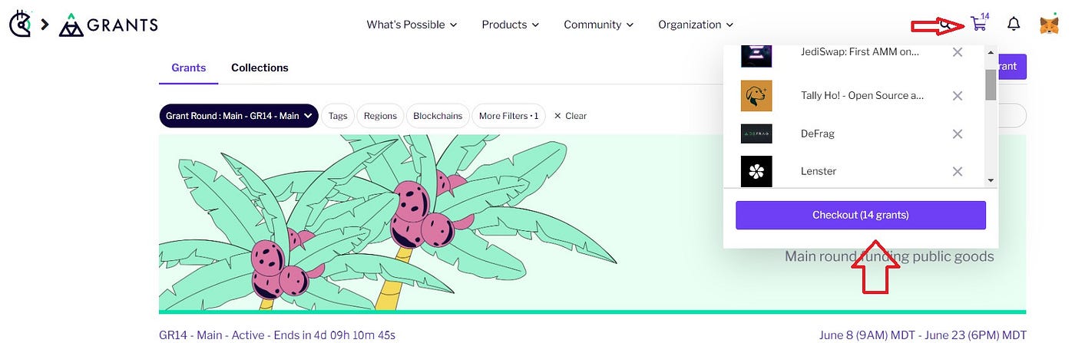Image resolution: width=1075 pixels, height=343 pixels.
Task: Click Checkout (14 grants) button
Action: pos(861,215)
